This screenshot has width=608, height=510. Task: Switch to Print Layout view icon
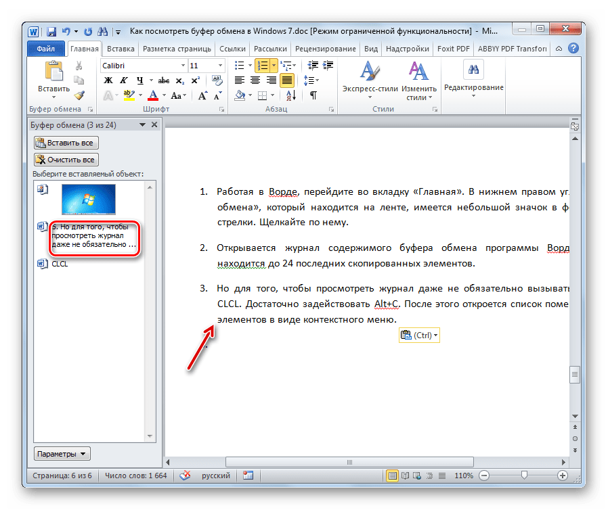(393, 476)
